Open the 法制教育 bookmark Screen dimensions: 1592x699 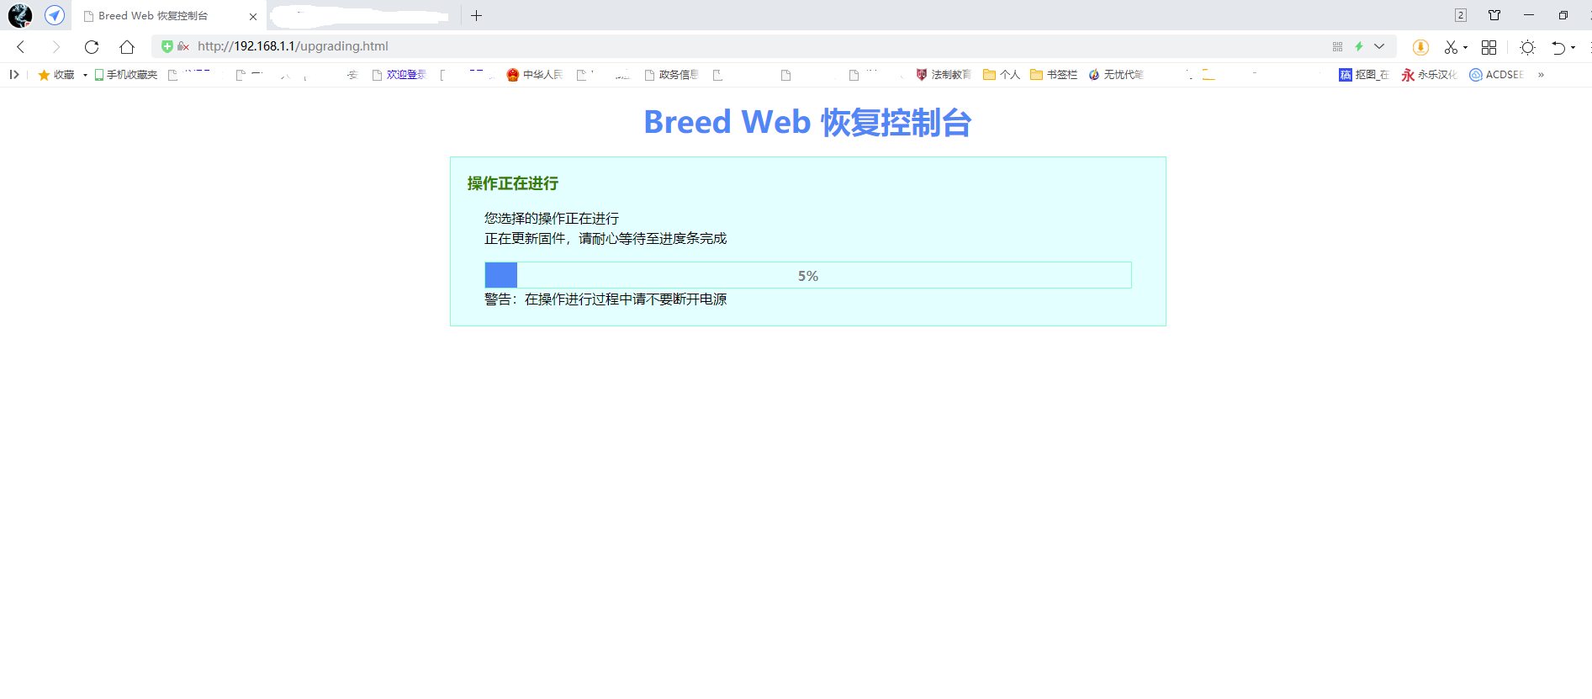[x=944, y=75]
